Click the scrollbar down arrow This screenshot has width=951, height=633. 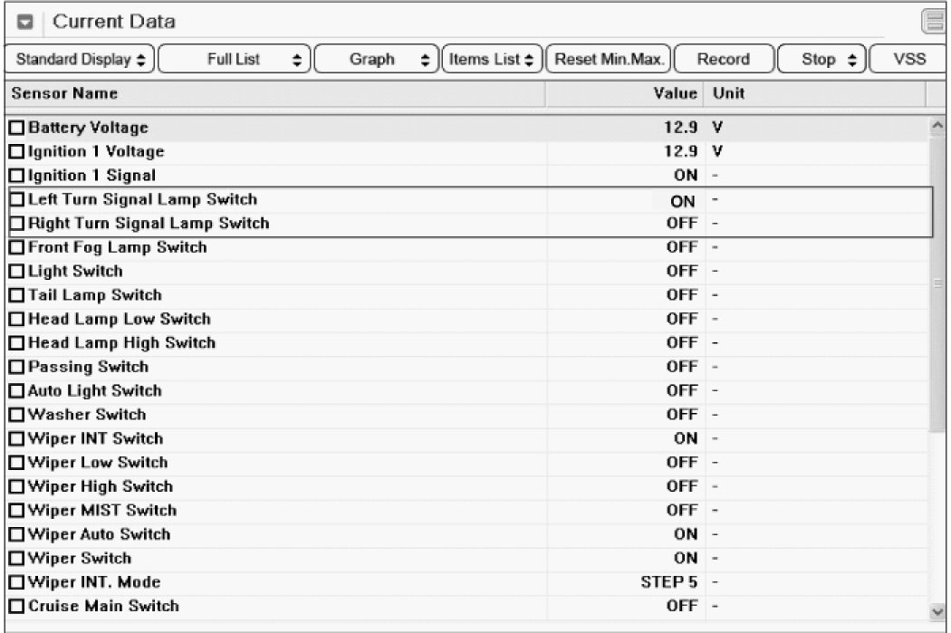pos(938,611)
